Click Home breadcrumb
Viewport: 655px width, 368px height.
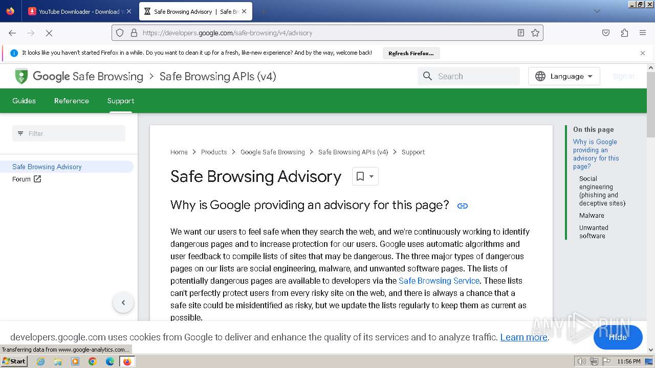(x=179, y=152)
